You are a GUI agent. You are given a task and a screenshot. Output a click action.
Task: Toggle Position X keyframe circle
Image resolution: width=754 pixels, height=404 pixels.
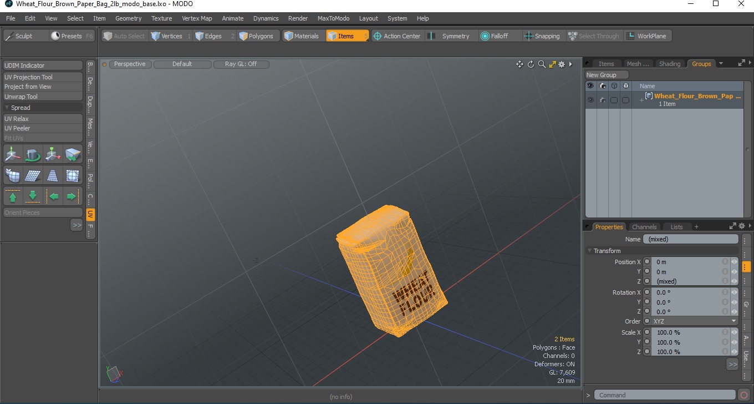pos(647,261)
